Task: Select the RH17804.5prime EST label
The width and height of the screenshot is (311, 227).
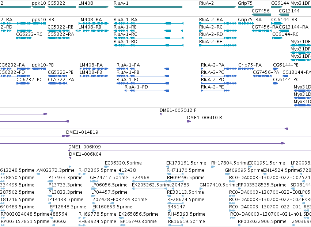Action: pyautogui.click(x=230, y=163)
